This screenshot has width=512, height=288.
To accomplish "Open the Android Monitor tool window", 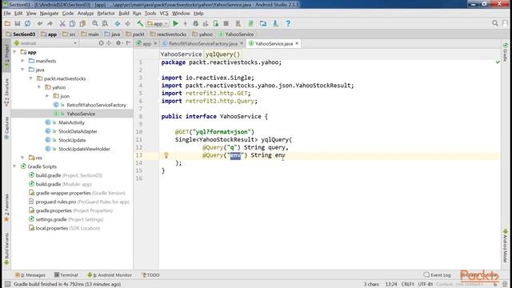I will tap(110, 275).
